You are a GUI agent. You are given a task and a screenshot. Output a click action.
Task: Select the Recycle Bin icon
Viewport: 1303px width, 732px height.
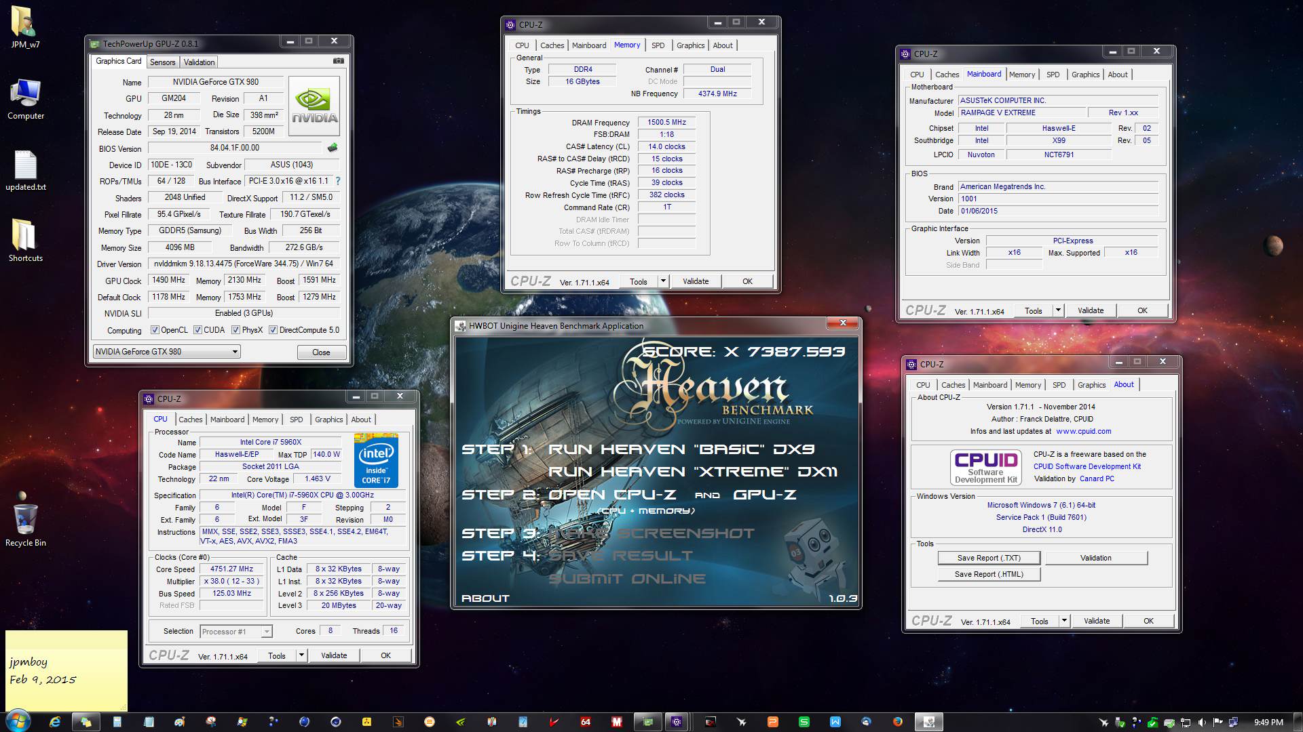[x=25, y=525]
